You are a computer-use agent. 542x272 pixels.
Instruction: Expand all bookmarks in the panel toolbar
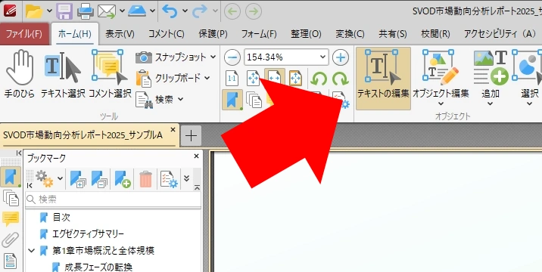click(x=78, y=179)
